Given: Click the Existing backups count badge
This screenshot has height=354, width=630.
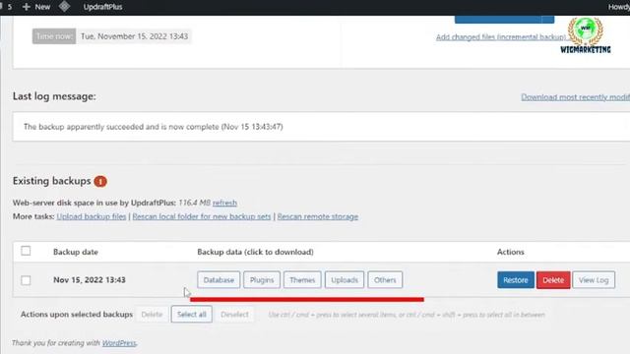Looking at the screenshot, I should (x=100, y=181).
